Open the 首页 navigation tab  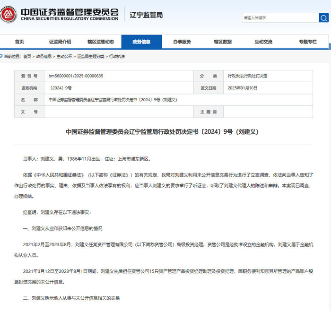click(19, 42)
